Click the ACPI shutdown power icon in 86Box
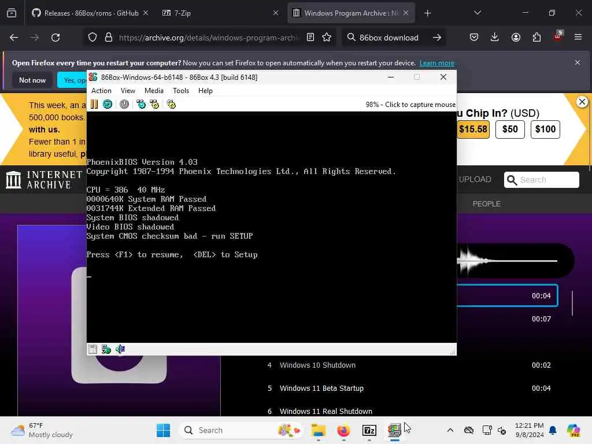592x444 pixels. (x=124, y=104)
